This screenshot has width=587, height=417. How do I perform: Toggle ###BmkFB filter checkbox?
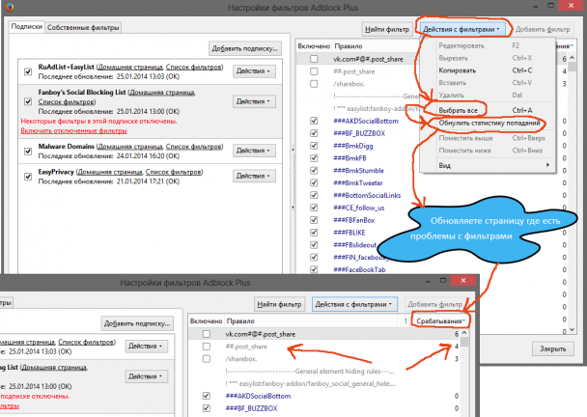314,158
